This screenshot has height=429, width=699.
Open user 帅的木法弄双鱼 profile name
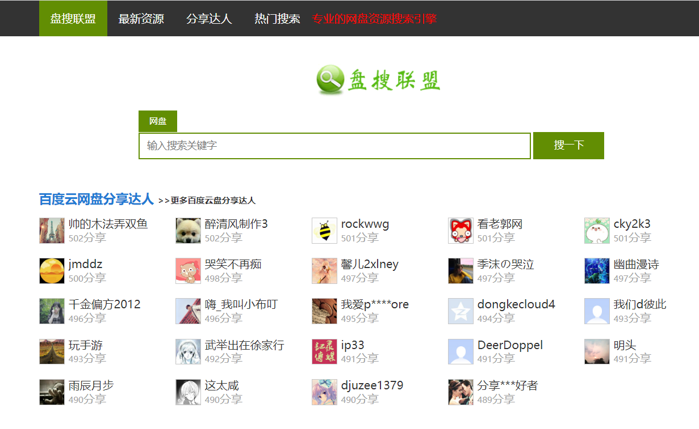[108, 224]
